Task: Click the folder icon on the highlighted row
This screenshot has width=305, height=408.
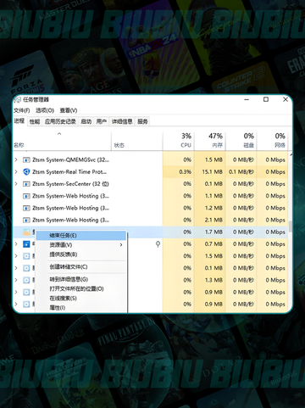Action: 26,232
